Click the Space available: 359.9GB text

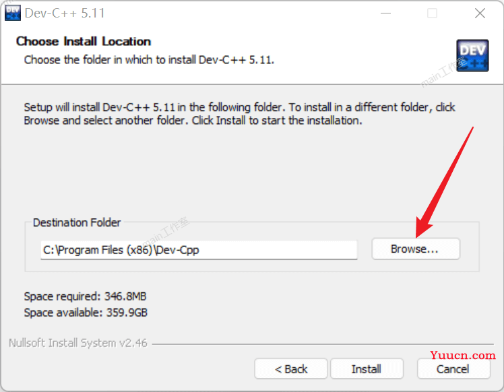coord(86,313)
